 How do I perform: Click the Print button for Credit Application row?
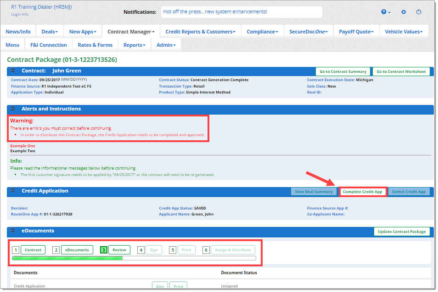[178, 286]
